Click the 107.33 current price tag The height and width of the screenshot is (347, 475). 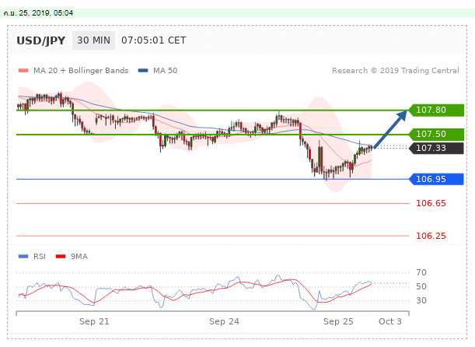436,148
